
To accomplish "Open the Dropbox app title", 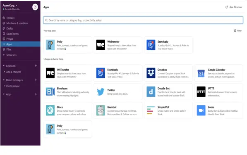I will (x=162, y=70).
